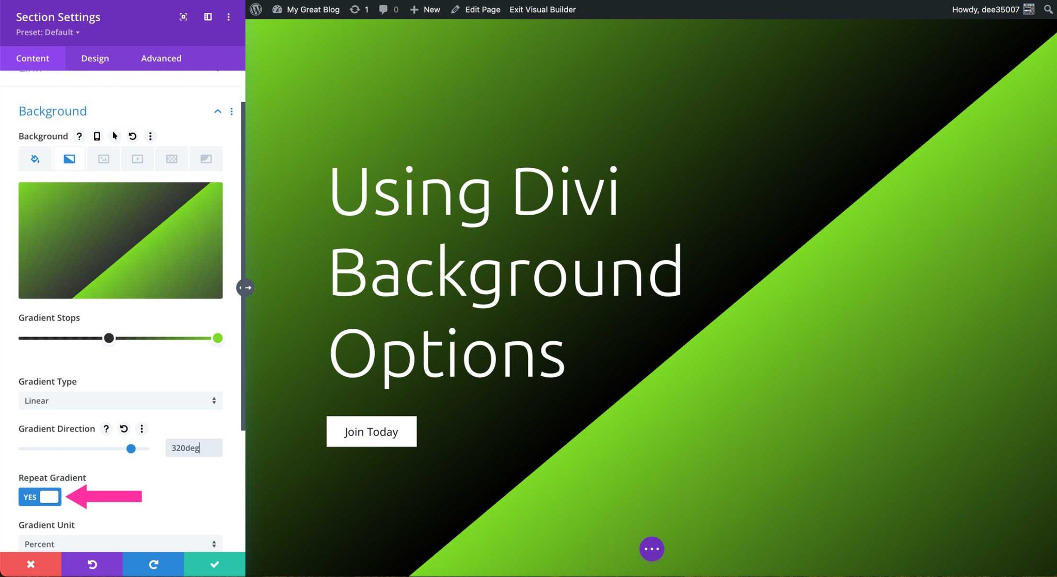The height and width of the screenshot is (577, 1057).
Task: Enable hover options for Background
Action: pyautogui.click(x=115, y=136)
